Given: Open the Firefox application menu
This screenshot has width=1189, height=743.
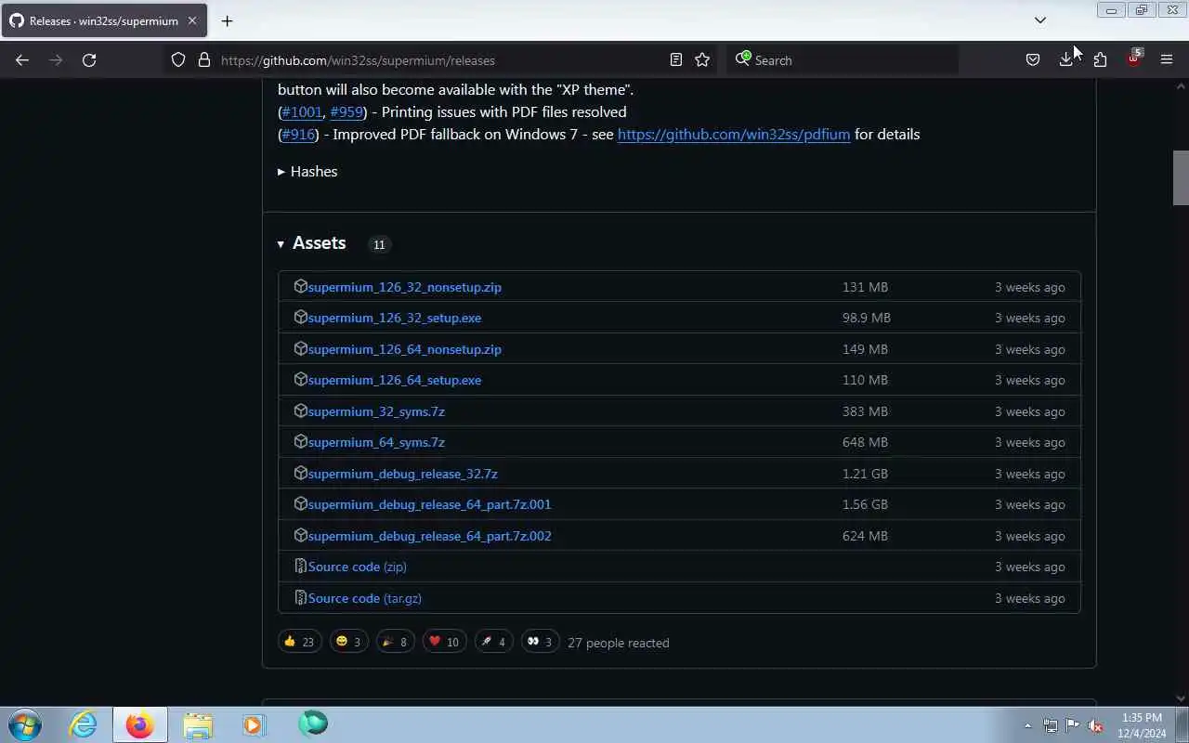Looking at the screenshot, I should click(1167, 60).
